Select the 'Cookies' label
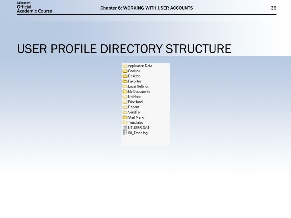 click(134, 71)
